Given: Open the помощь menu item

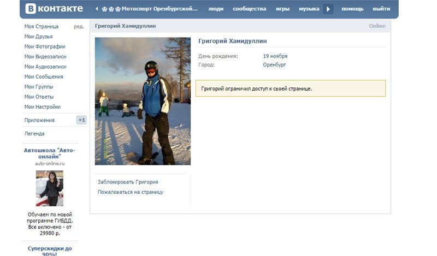Looking at the screenshot, I should (x=352, y=9).
